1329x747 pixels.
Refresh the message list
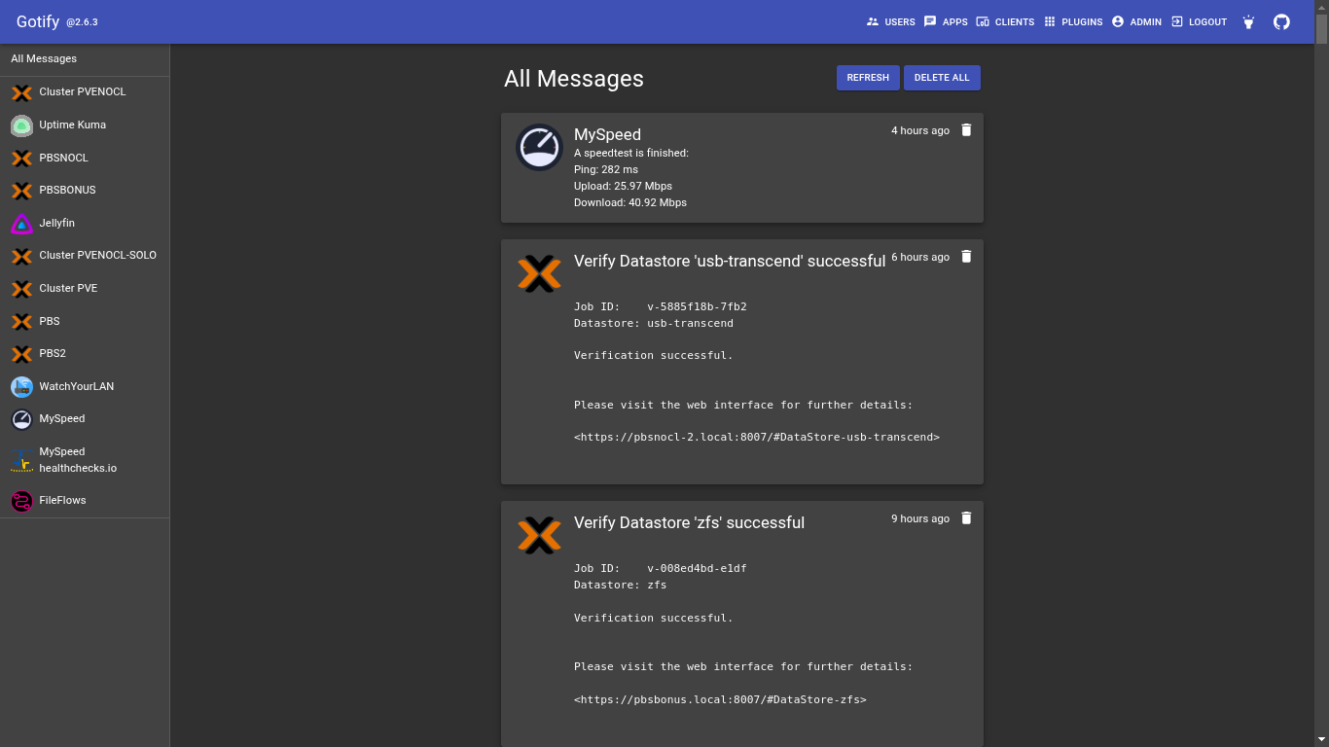868,78
